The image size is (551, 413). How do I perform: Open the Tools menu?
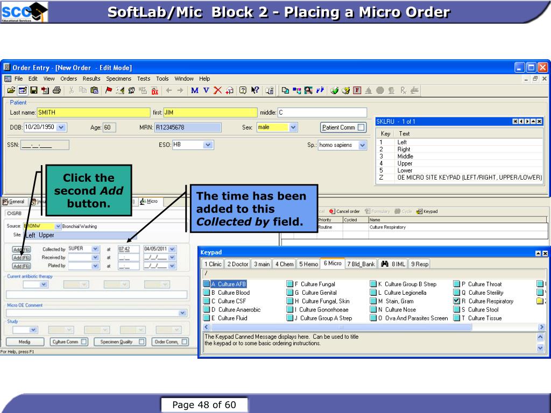pyautogui.click(x=163, y=79)
